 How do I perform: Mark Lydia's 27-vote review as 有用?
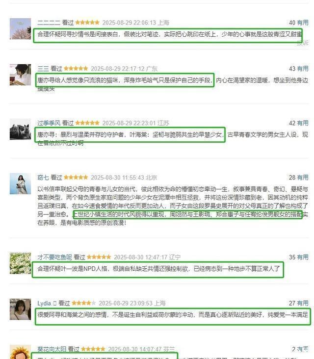pyautogui.click(x=303, y=304)
